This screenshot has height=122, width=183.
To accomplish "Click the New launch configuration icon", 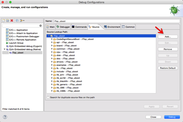I will [4, 21].
